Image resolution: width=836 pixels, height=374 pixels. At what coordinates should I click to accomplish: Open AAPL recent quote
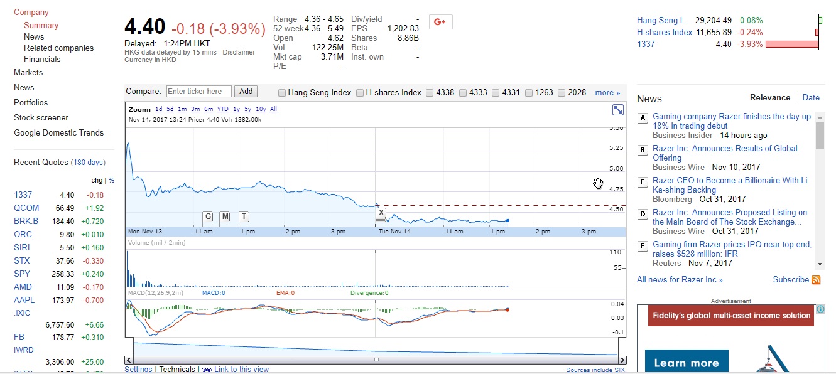pyautogui.click(x=24, y=300)
